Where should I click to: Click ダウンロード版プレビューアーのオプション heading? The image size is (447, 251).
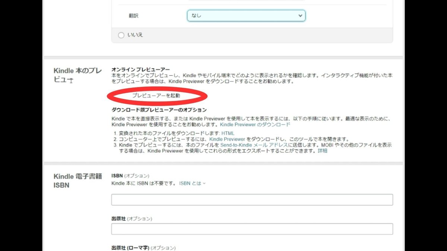click(x=159, y=110)
